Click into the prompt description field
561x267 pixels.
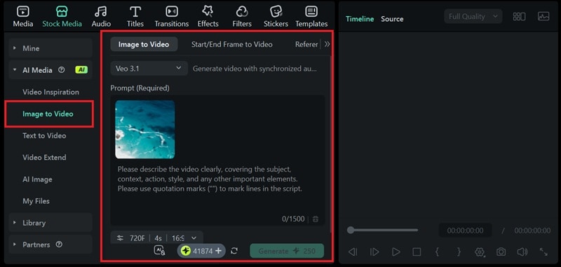[210, 179]
